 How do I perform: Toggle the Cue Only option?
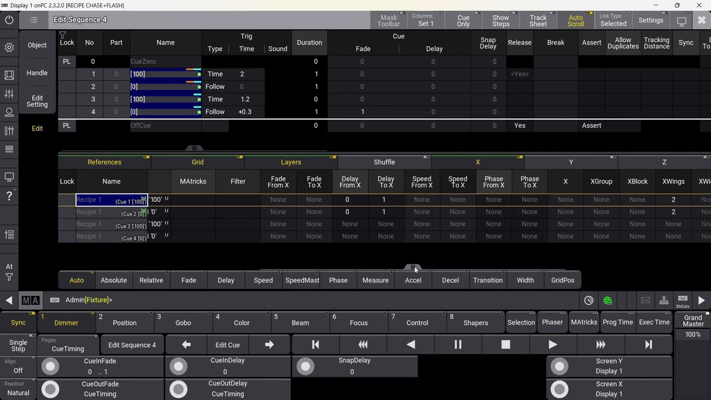point(463,21)
